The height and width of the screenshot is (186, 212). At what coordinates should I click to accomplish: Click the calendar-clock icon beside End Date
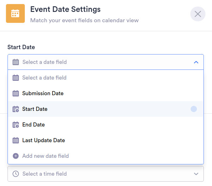coord(16,125)
